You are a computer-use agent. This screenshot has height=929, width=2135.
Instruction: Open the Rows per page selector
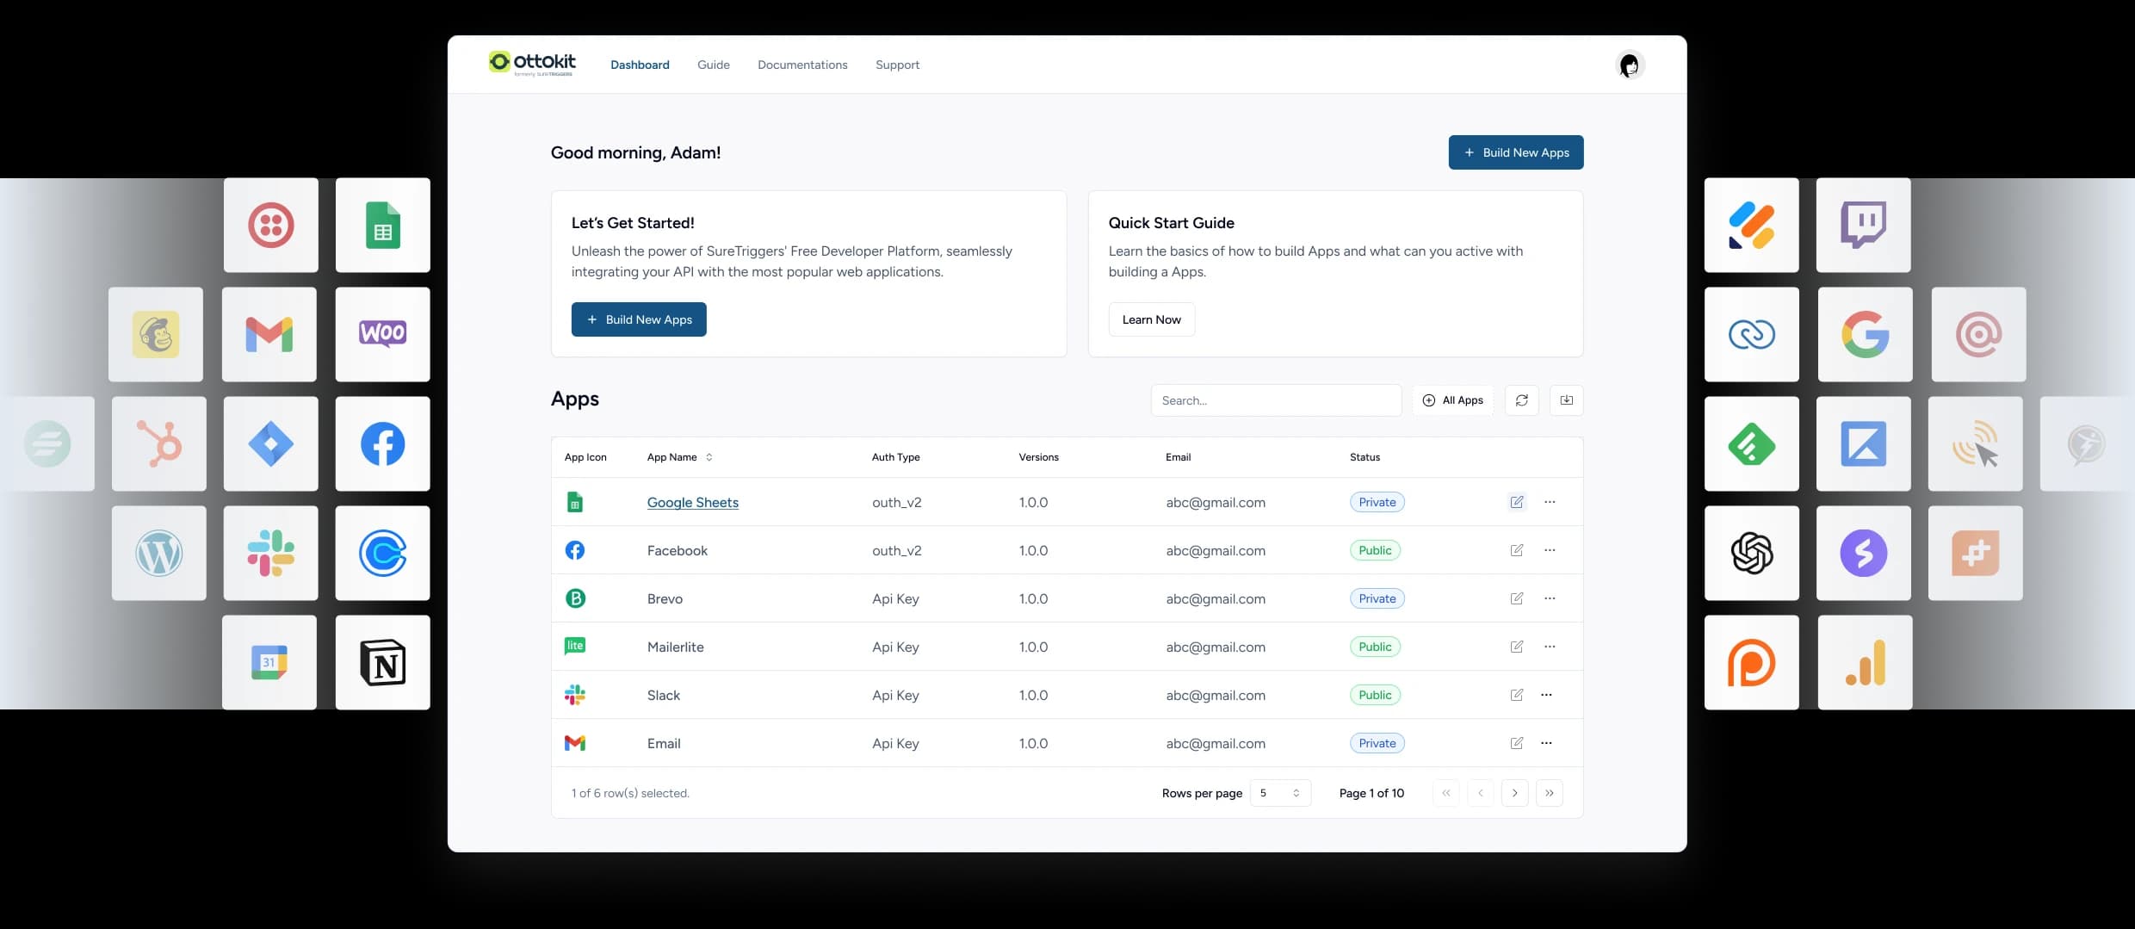1280,793
